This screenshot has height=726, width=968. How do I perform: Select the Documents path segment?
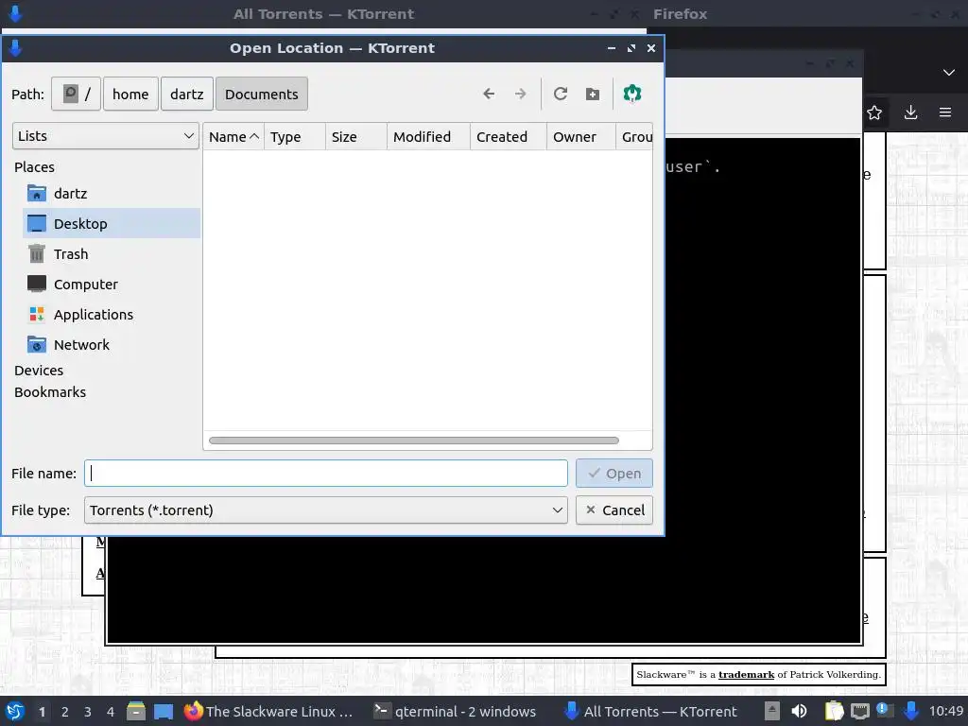261,94
